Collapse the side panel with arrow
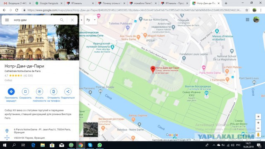The image size is (265, 149). coord(81,20)
